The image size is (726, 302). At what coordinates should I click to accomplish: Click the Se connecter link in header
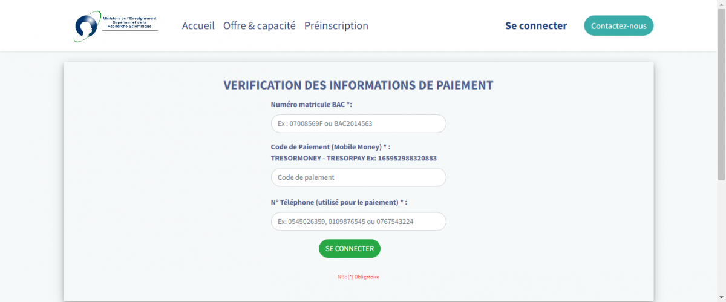pos(536,25)
